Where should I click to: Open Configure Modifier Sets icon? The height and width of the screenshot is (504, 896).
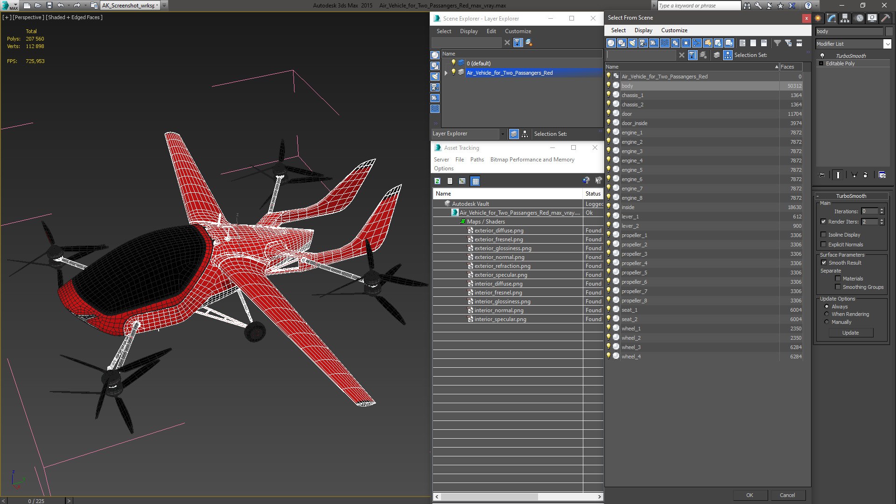pyautogui.click(x=882, y=175)
